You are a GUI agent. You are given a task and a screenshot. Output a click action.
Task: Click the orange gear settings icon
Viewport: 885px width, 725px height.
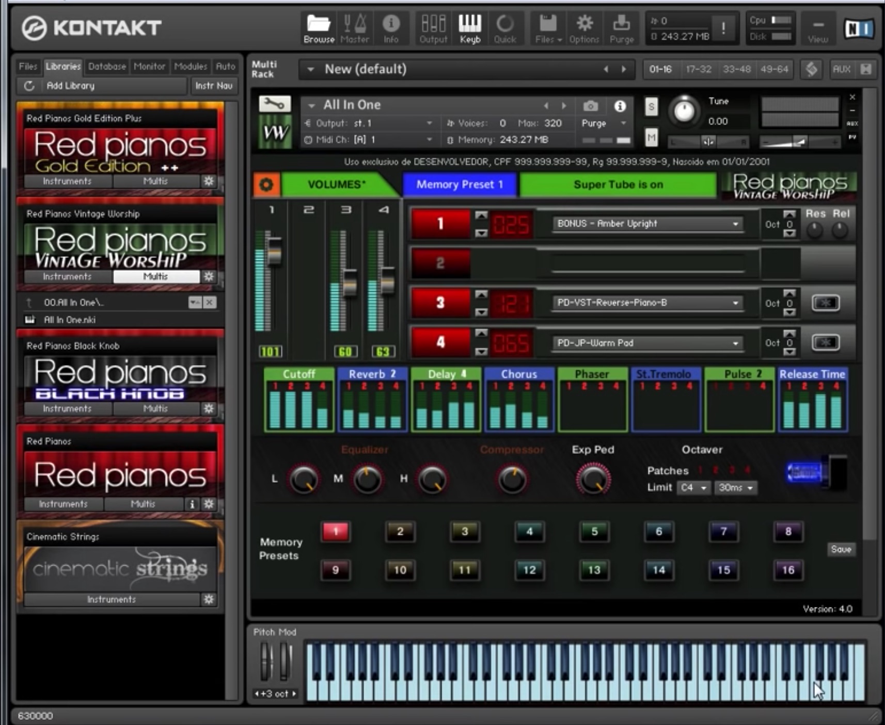[x=266, y=185]
